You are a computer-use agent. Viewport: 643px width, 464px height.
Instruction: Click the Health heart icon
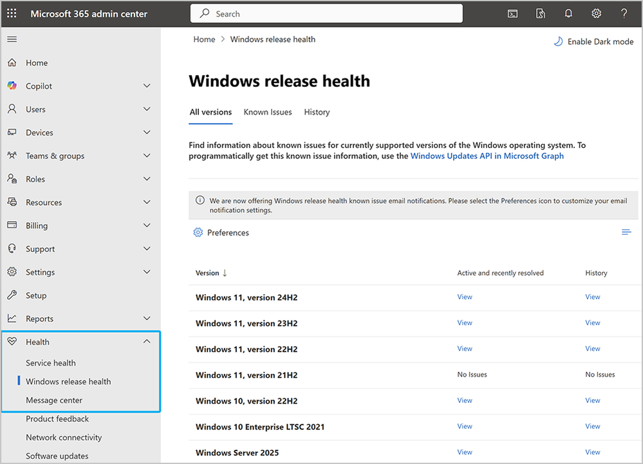12,342
